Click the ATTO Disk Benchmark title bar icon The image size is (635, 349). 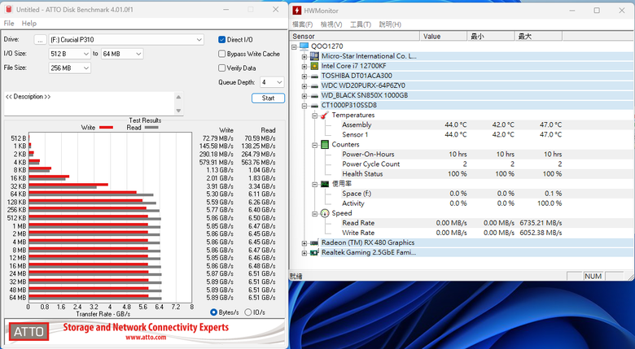tap(8, 9)
